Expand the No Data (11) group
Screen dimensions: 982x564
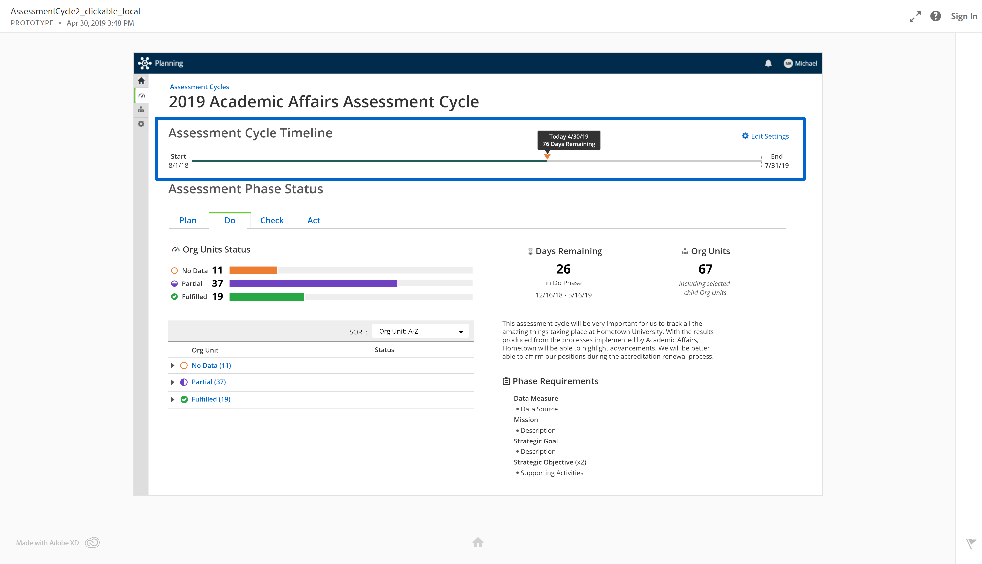(172, 365)
